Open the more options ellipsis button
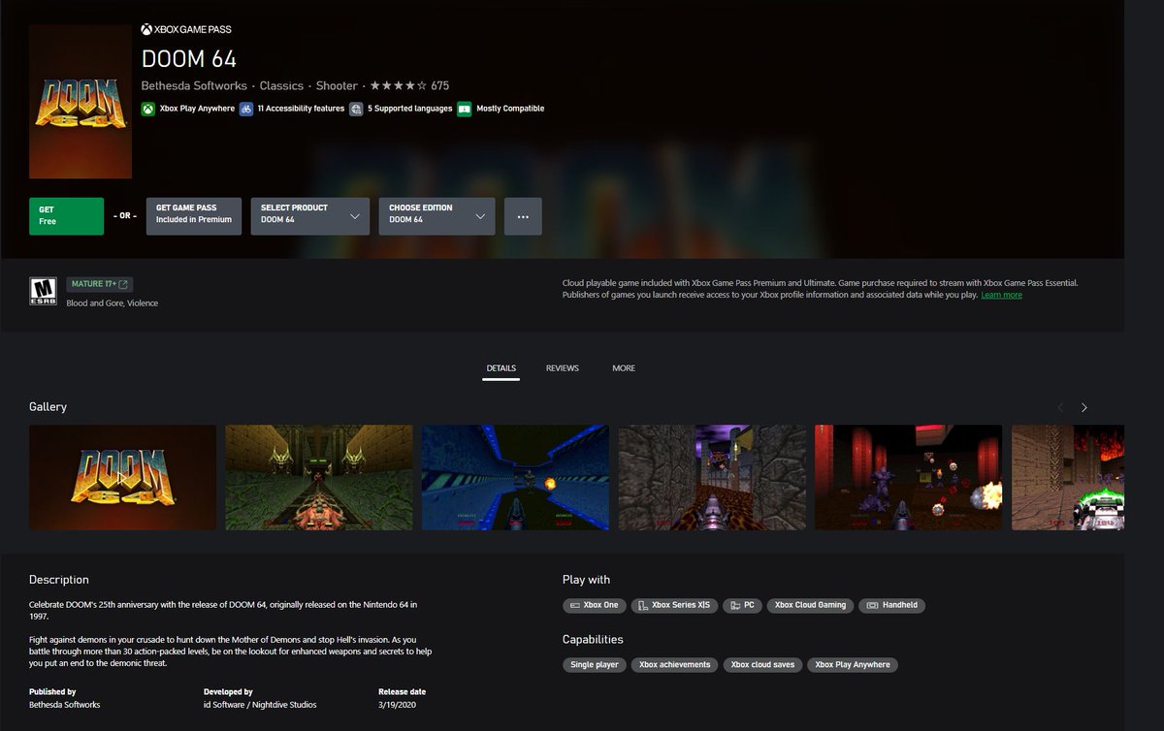The width and height of the screenshot is (1164, 731). coord(524,216)
